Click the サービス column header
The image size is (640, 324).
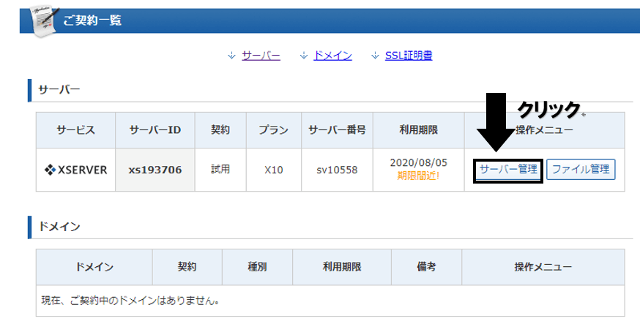click(76, 130)
